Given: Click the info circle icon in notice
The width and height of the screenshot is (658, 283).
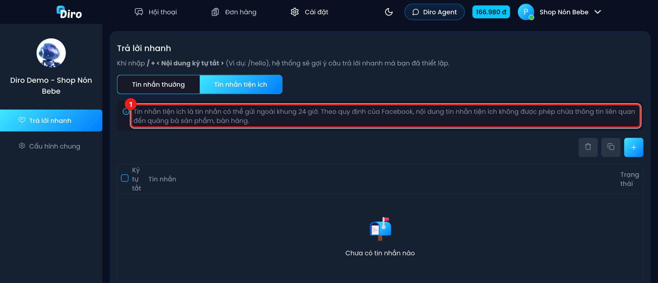Looking at the screenshot, I should tap(126, 111).
